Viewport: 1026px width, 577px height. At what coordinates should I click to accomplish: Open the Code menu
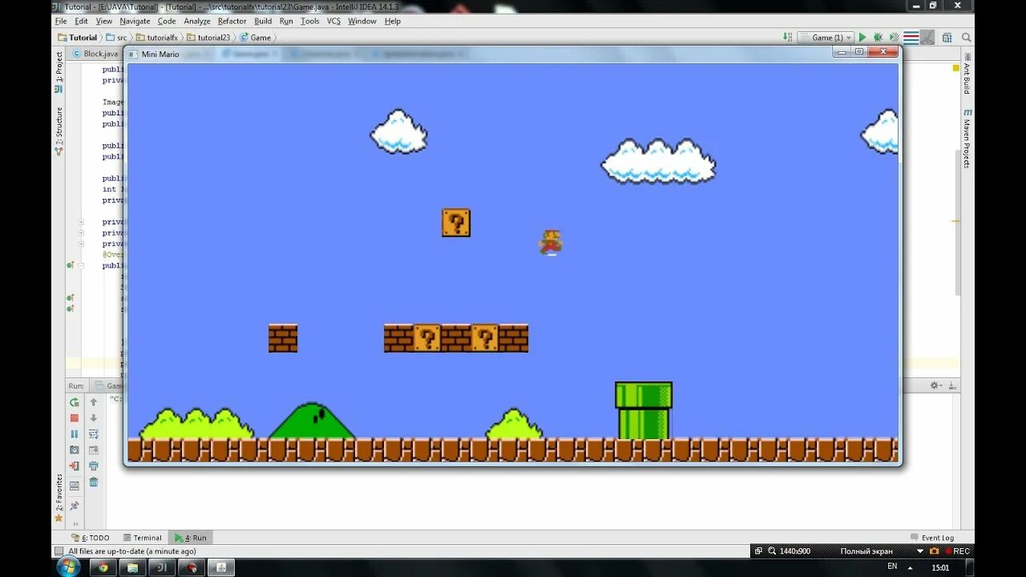pyautogui.click(x=167, y=22)
